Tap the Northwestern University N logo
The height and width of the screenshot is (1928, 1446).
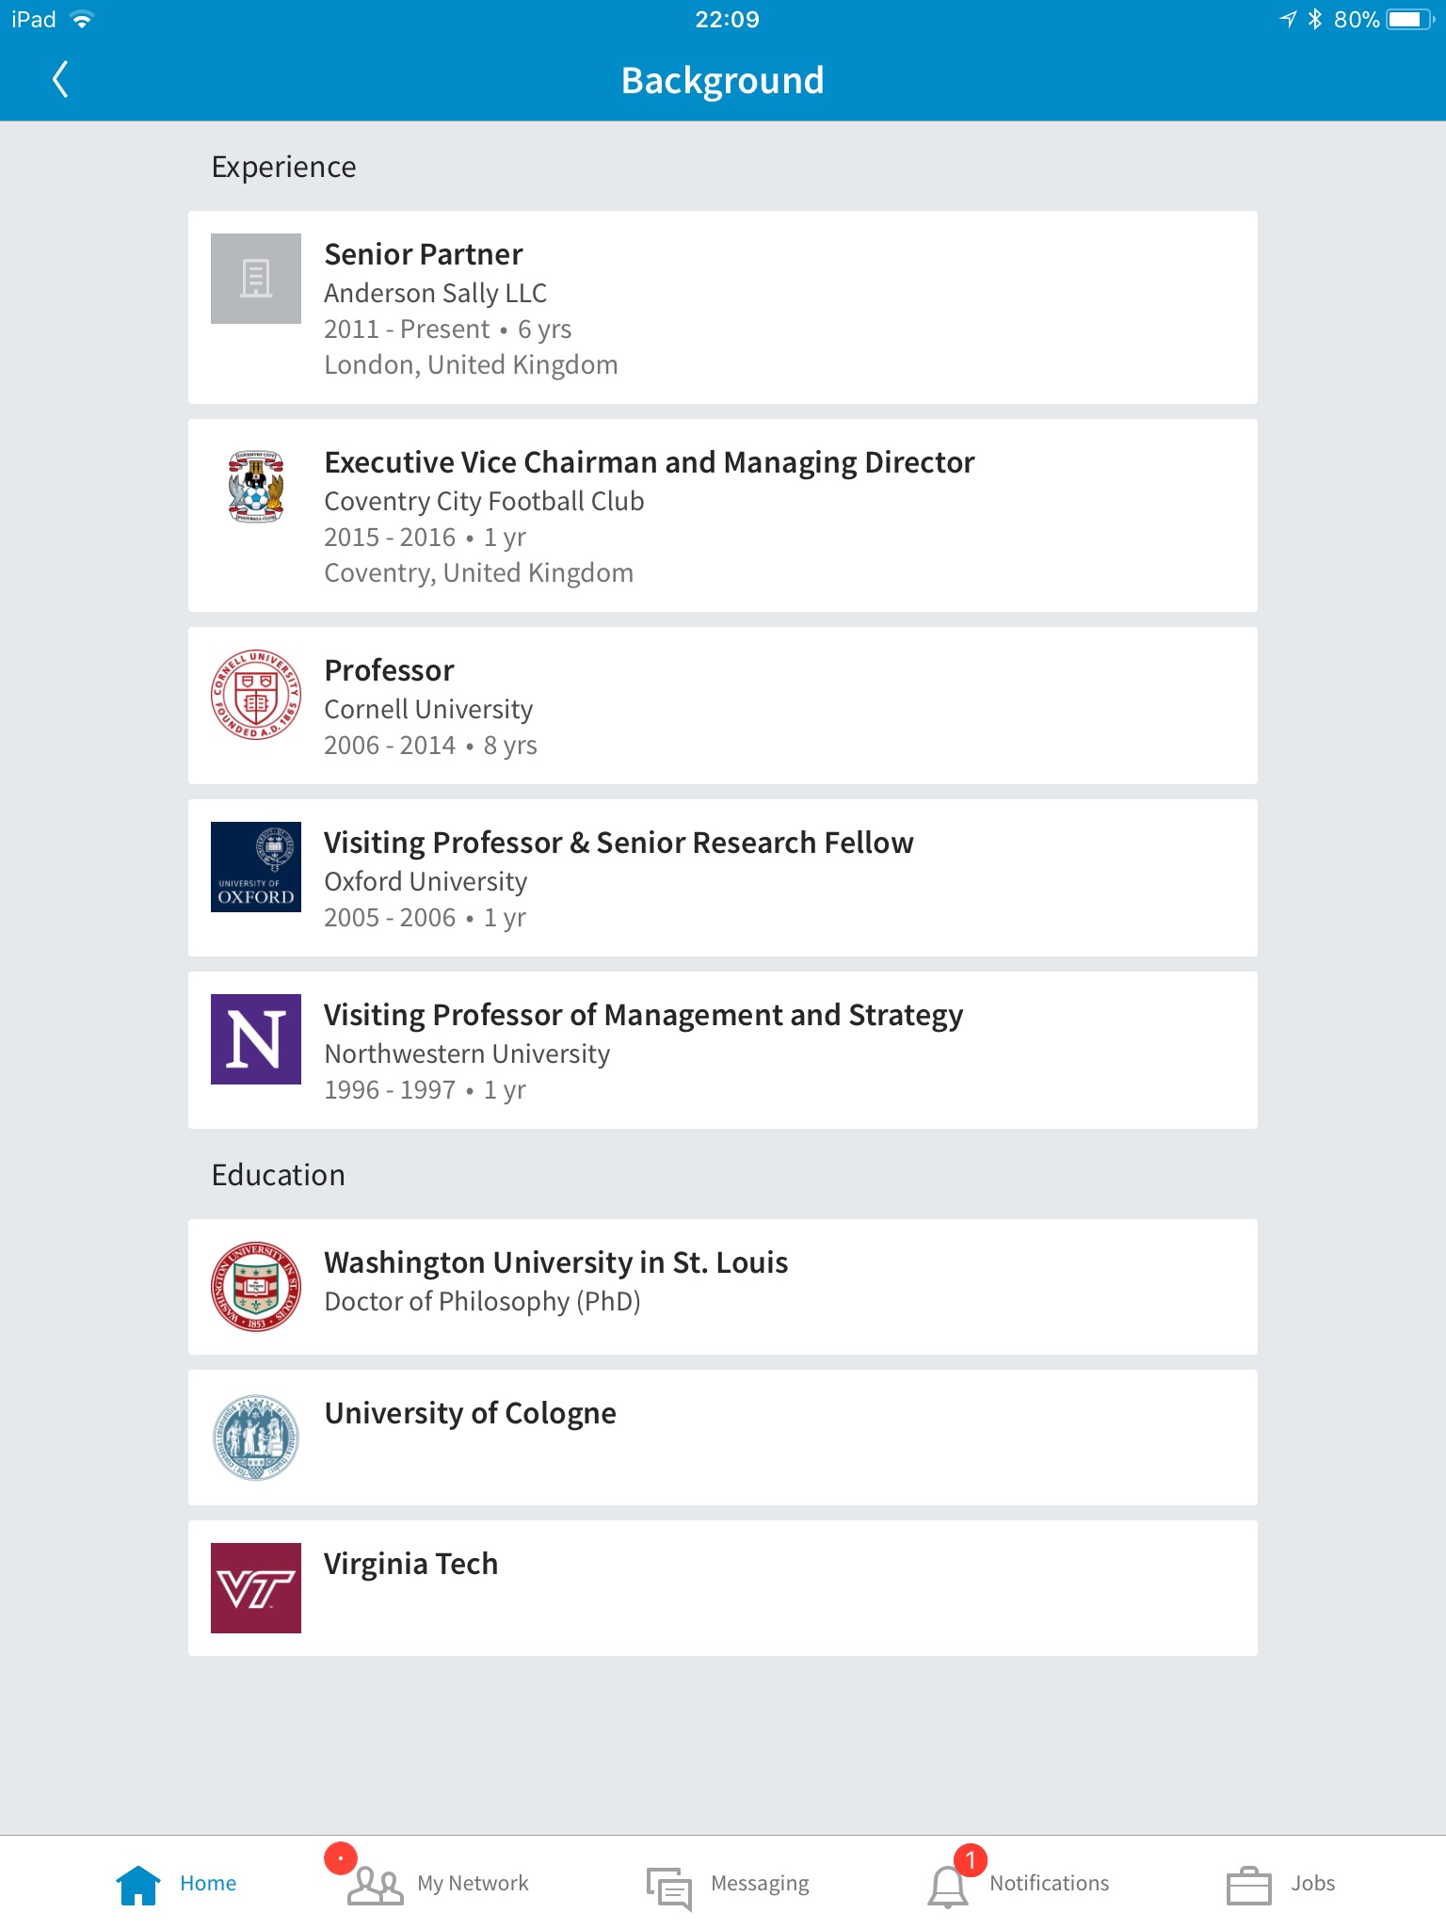tap(256, 1039)
